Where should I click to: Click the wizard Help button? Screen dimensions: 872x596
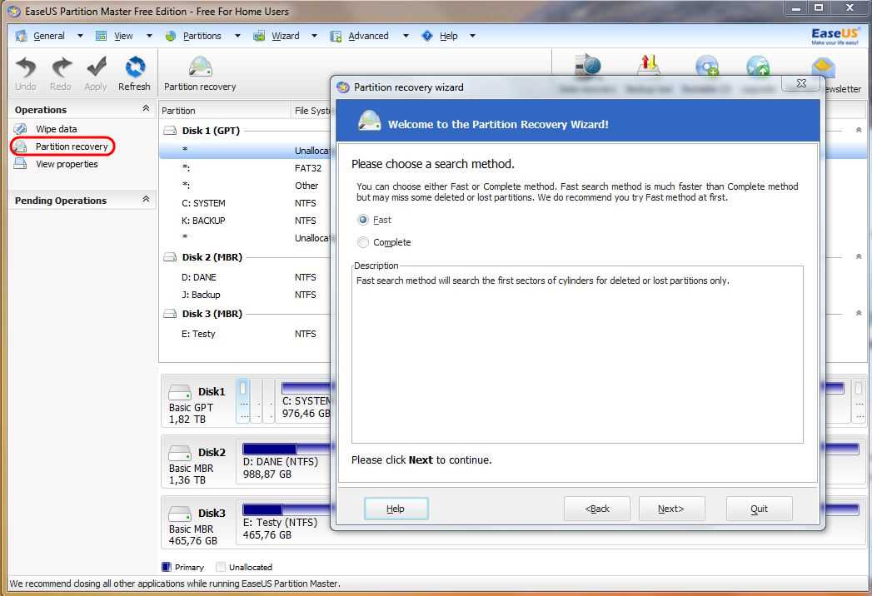click(x=396, y=509)
